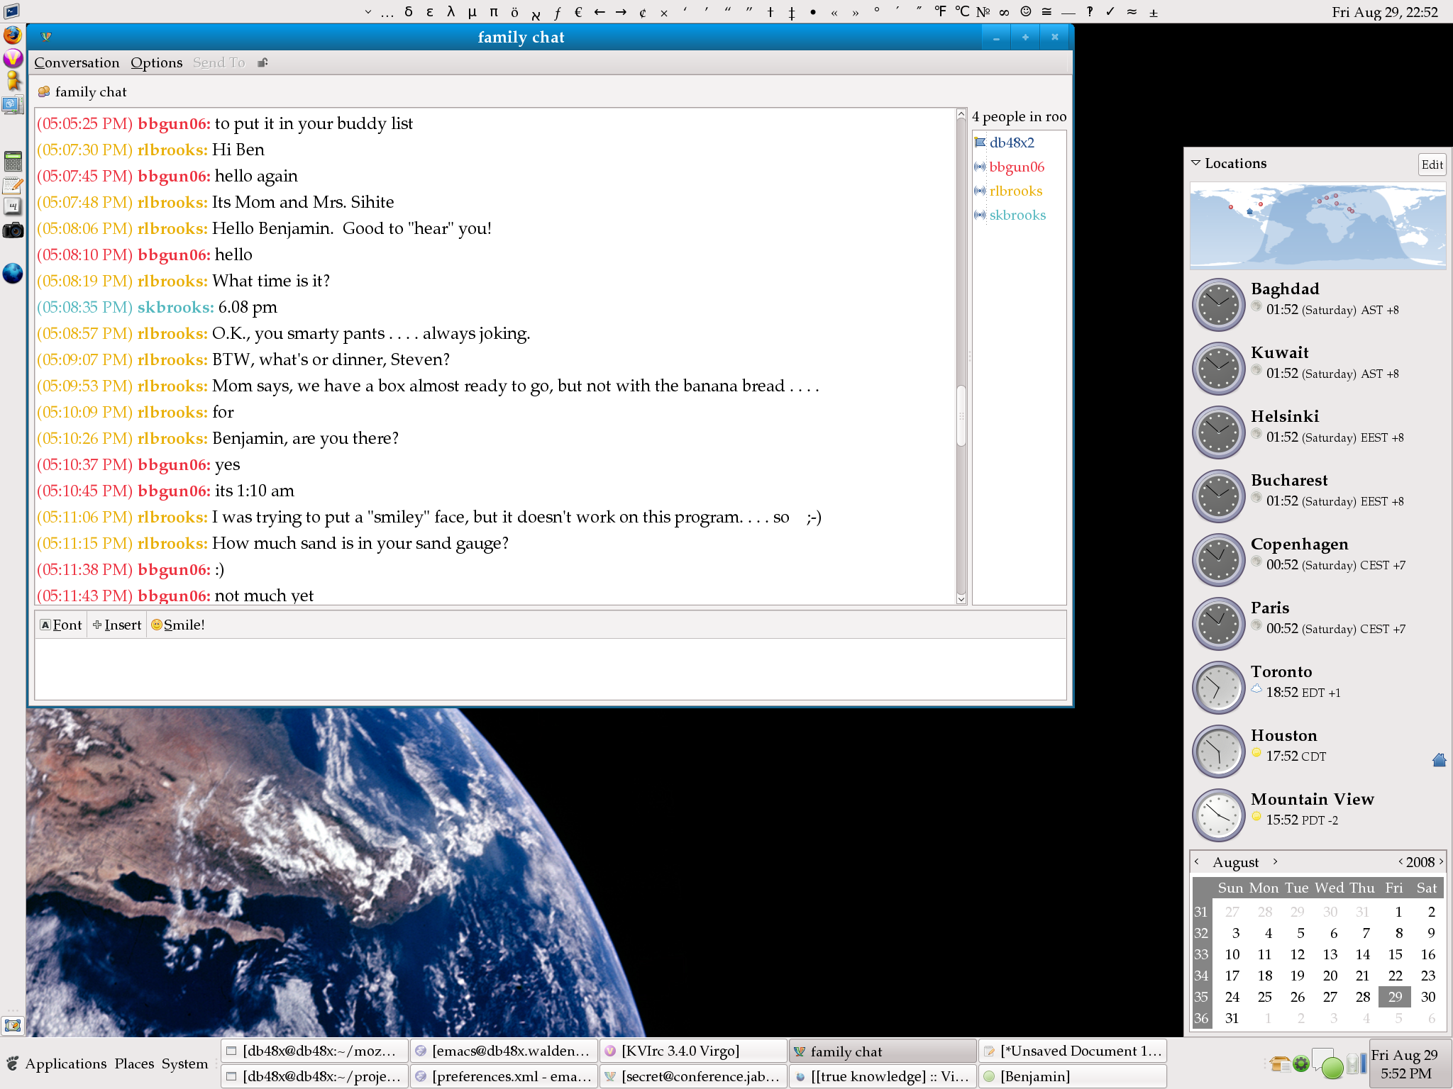This screenshot has height=1089, width=1453.
Task: Switch to Unsaved Document 1 window
Action: (1072, 1051)
